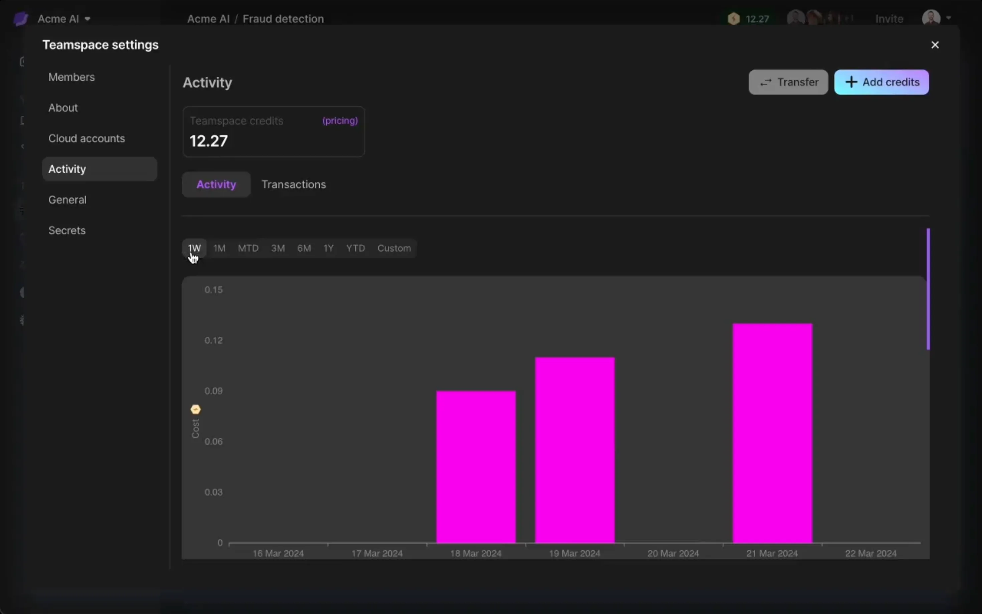Choose the Custom date range
The height and width of the screenshot is (614, 982).
tap(394, 248)
